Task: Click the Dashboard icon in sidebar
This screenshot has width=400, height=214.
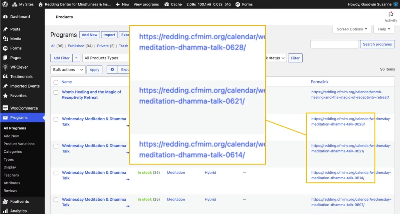Action: coord(5,17)
